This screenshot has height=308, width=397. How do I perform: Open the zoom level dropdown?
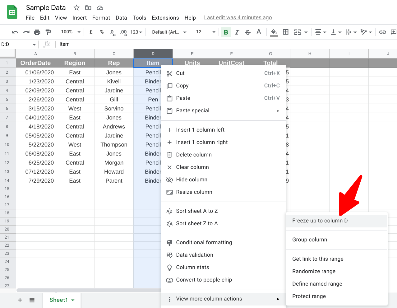coord(70,32)
